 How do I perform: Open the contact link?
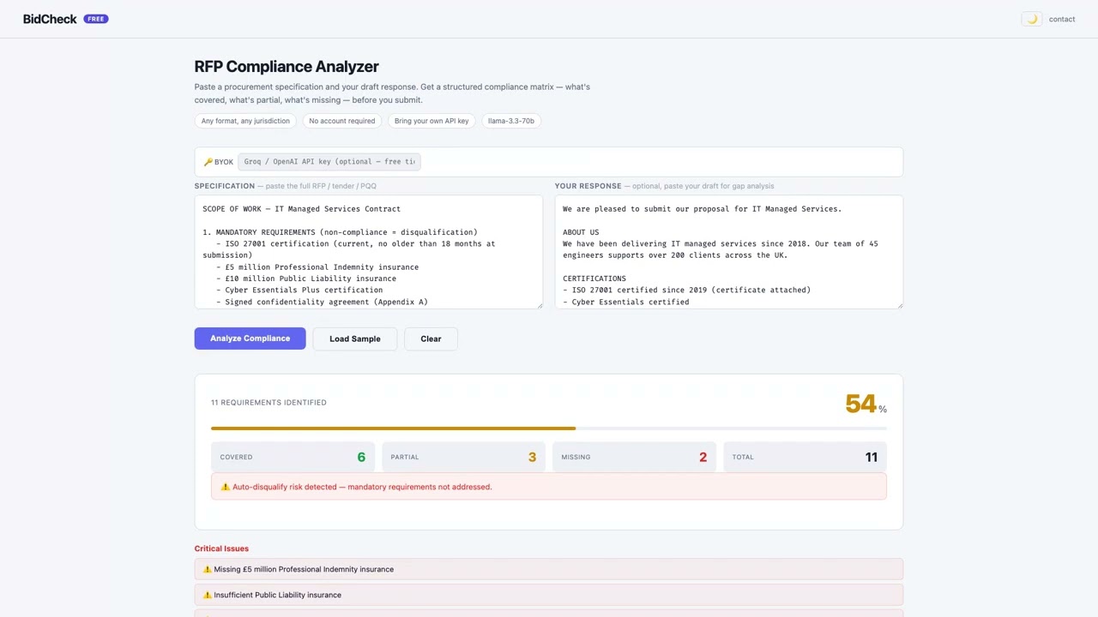1062,19
